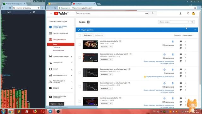Open 'Биномо торговля по объёмам тест 1' title
The image size is (202, 114).
114,54
